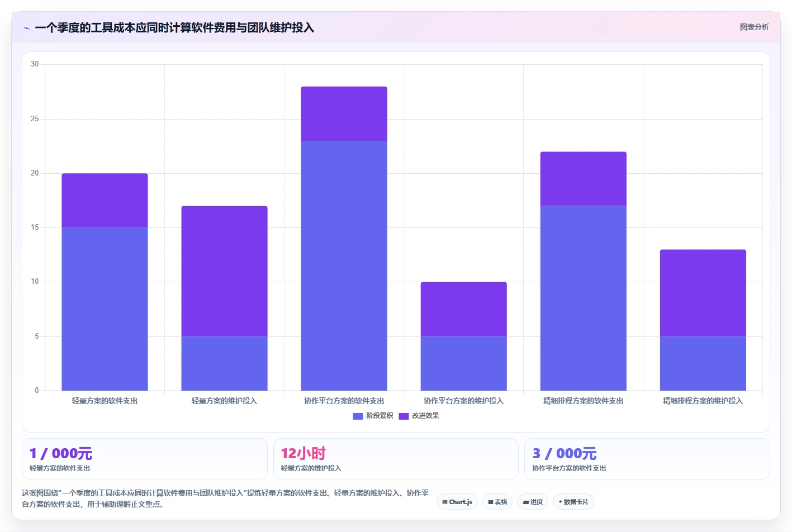This screenshot has height=532, width=792.
Task: Click the icon in the 数据卡片 tag
Action: click(x=560, y=502)
